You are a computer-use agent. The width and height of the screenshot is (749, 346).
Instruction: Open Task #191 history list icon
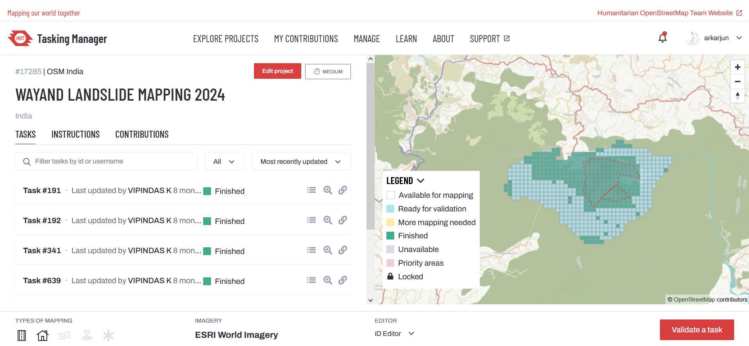coord(311,190)
